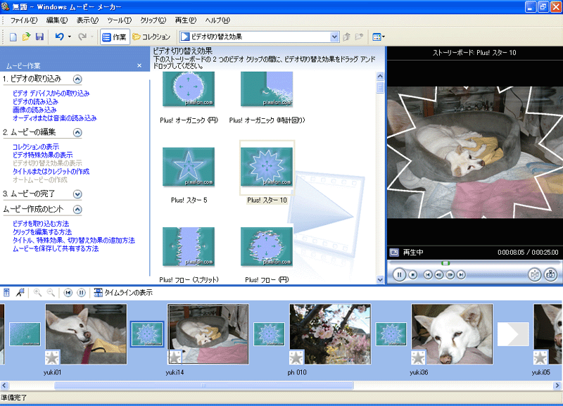Open the 表示(V) menu
Image resolution: width=563 pixels, height=406 pixels.
tap(87, 20)
